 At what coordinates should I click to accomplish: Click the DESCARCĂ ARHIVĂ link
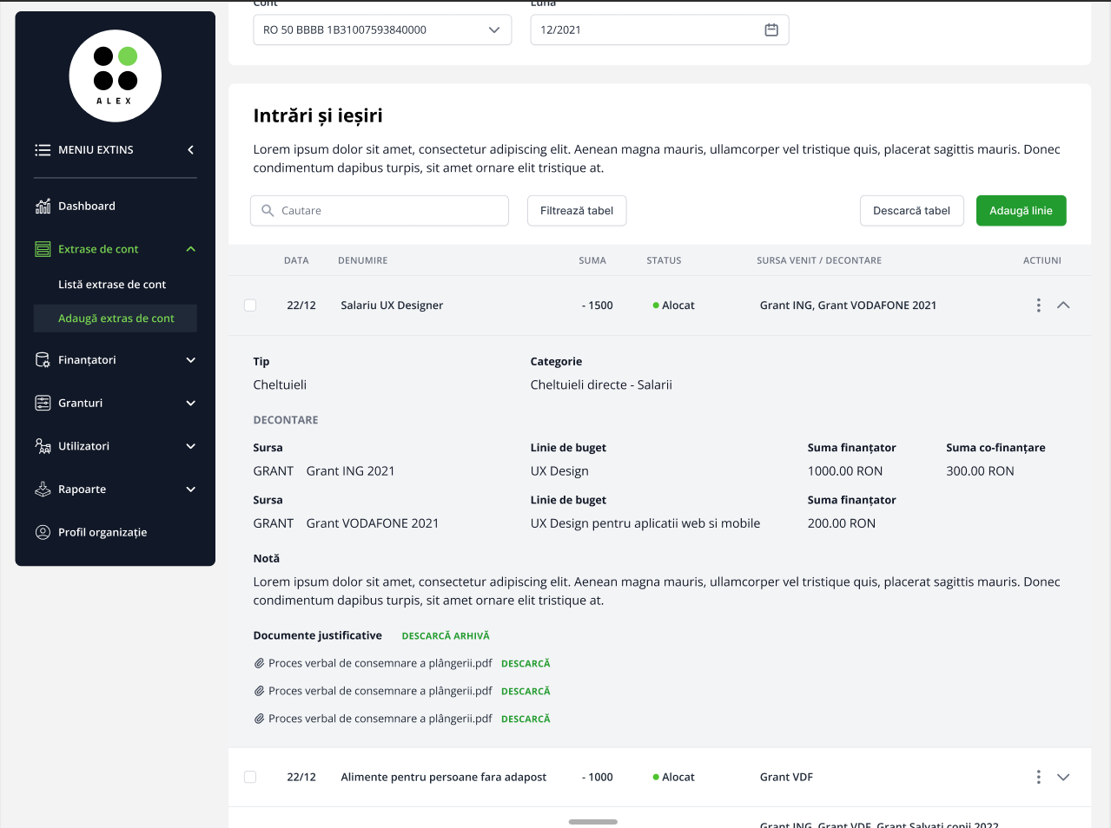pos(446,636)
